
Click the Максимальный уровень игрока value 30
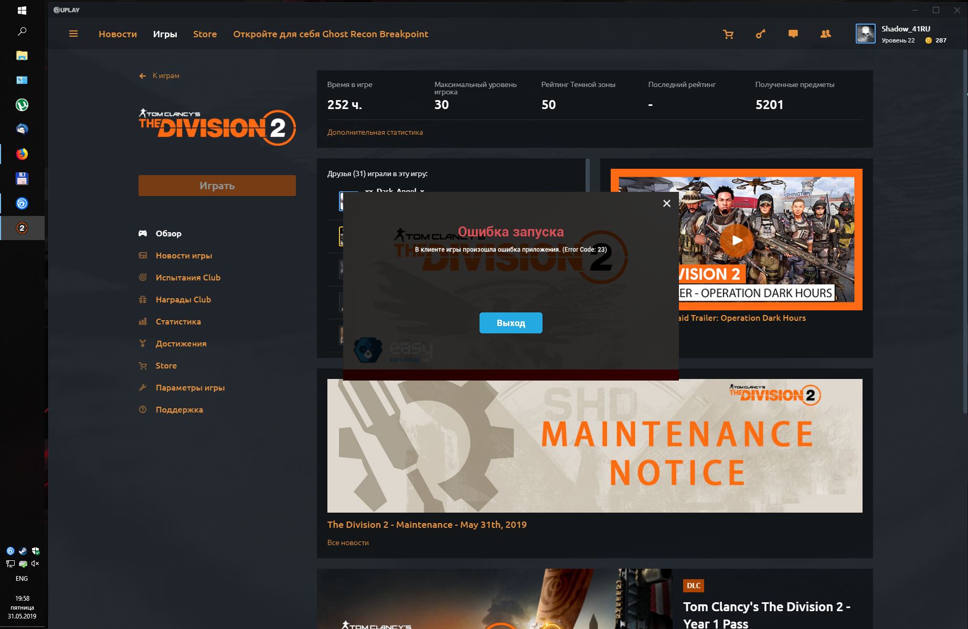coord(441,105)
